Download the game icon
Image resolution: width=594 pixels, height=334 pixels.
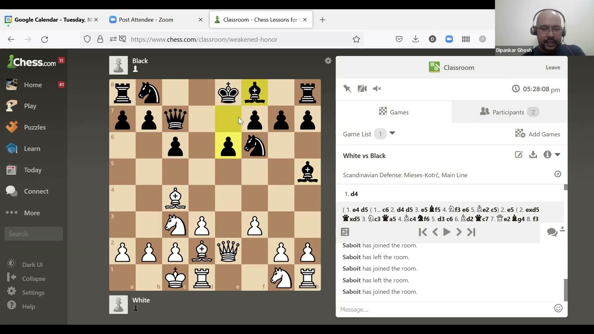(533, 155)
